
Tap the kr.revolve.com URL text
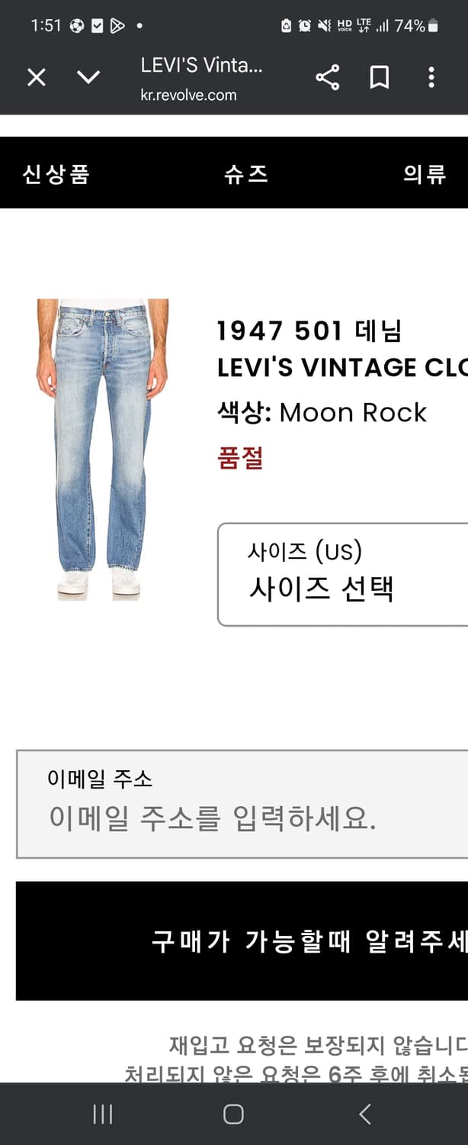188,95
